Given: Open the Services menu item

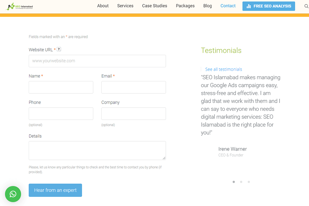Looking at the screenshot, I should click(125, 6).
